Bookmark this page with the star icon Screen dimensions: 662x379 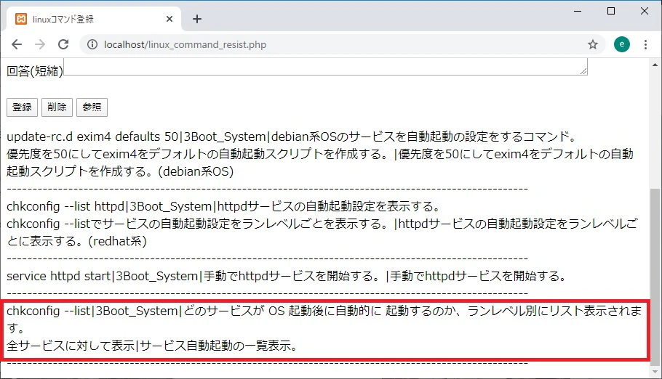pos(593,44)
